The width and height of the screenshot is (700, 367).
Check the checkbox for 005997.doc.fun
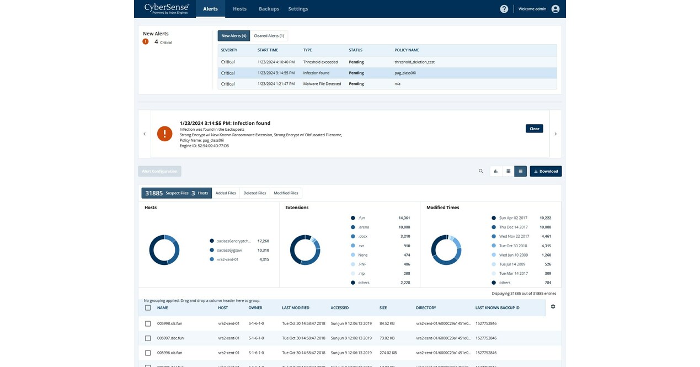148,338
